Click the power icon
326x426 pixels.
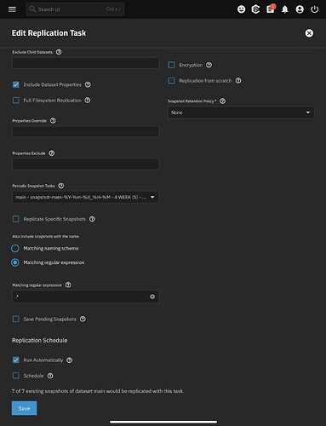314,9
